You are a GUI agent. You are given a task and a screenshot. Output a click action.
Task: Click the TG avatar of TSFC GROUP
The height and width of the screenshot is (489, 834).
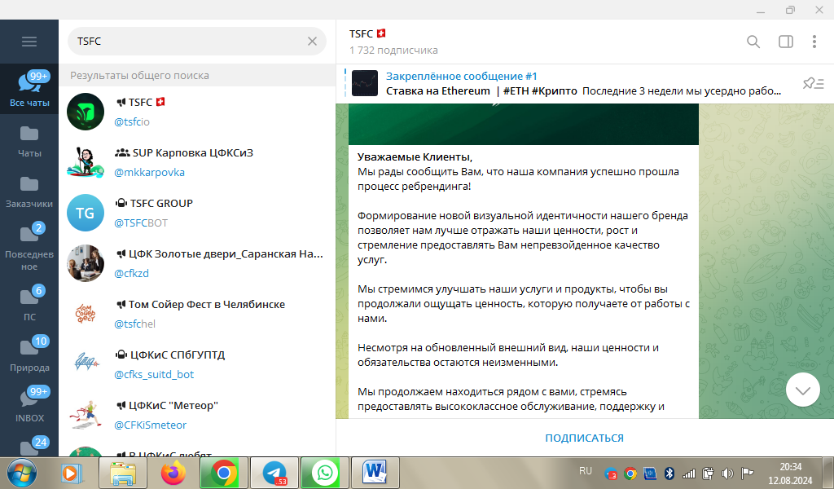pyautogui.click(x=85, y=213)
